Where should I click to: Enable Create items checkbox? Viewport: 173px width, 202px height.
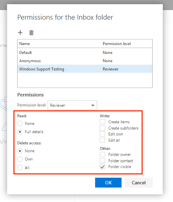(x=102, y=122)
